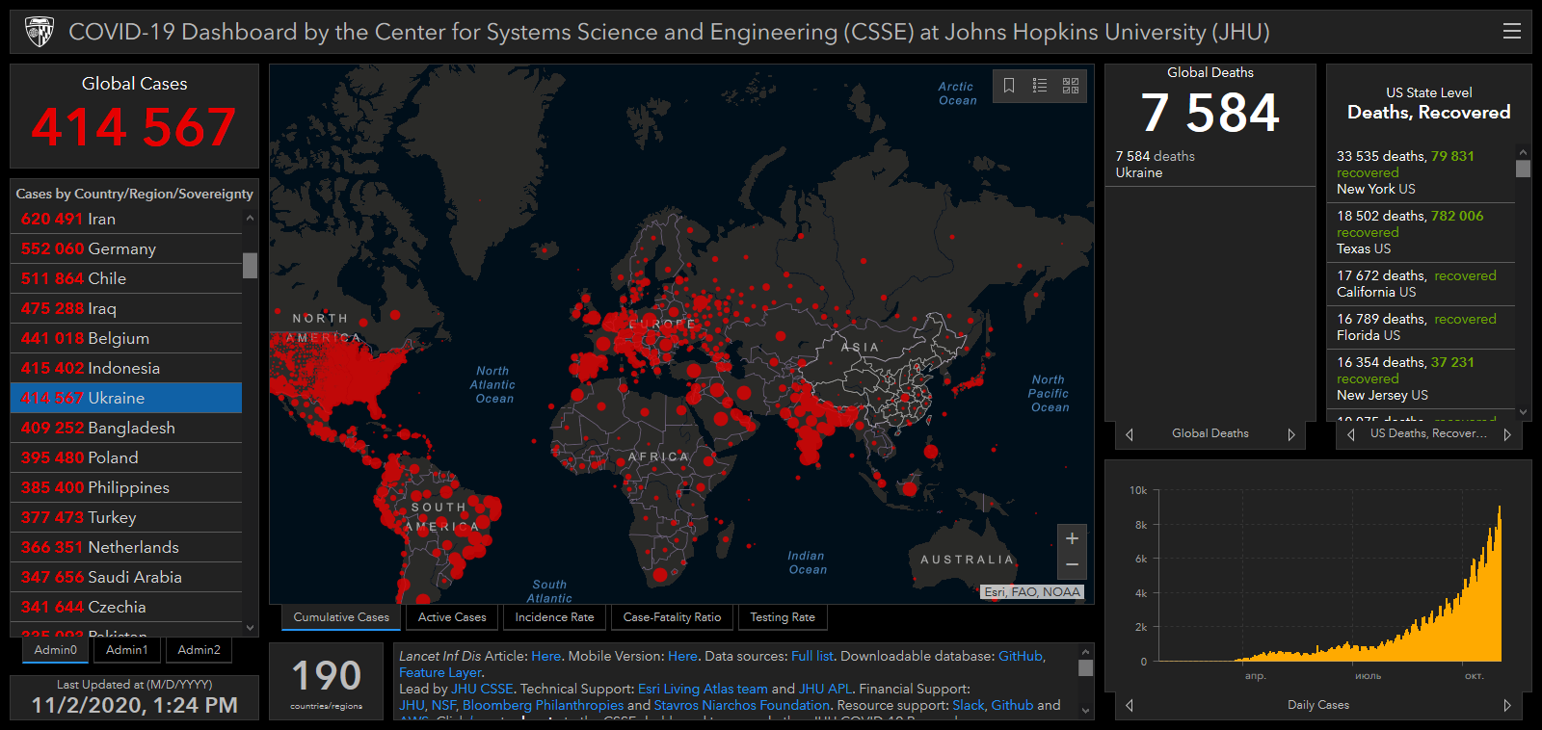
Task: Open the Esri Living Atlas team link
Action: tap(703, 689)
